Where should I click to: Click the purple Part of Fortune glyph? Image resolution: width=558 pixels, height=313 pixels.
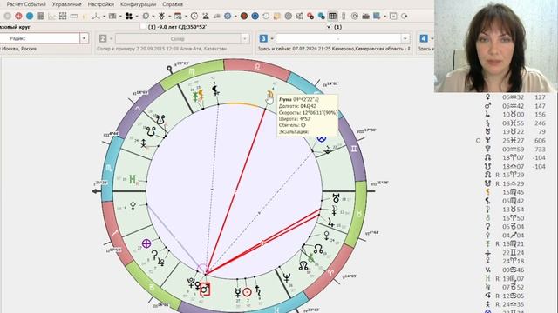146,243
